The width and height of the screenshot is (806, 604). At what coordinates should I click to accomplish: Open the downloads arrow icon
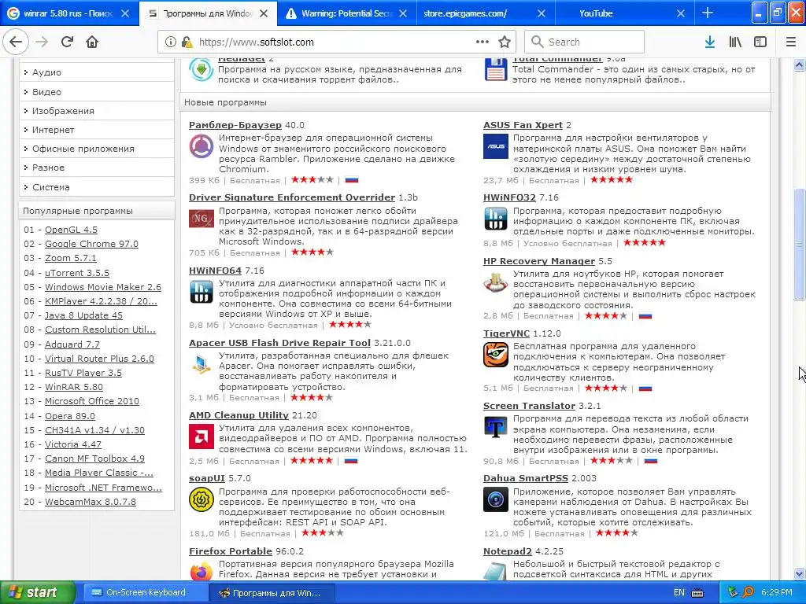pyautogui.click(x=709, y=42)
